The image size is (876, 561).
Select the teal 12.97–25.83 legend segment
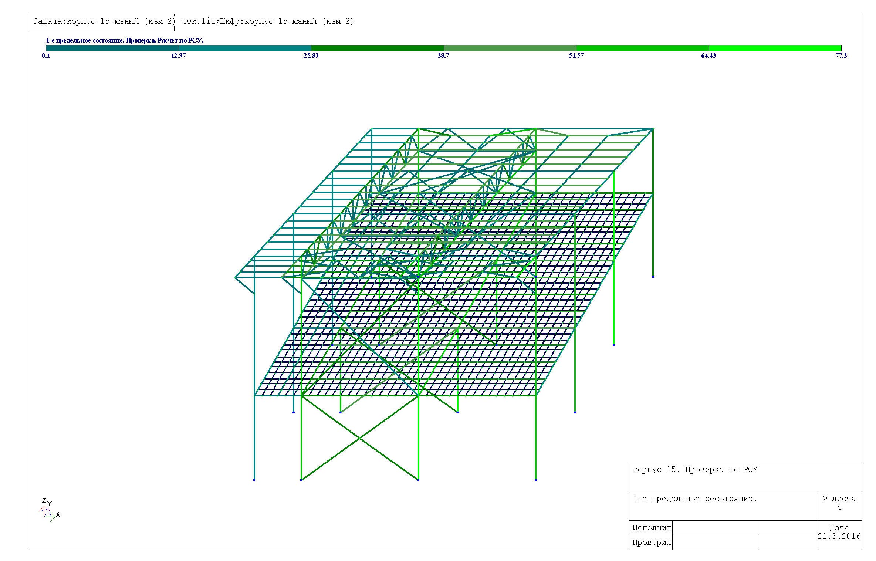[x=245, y=48]
